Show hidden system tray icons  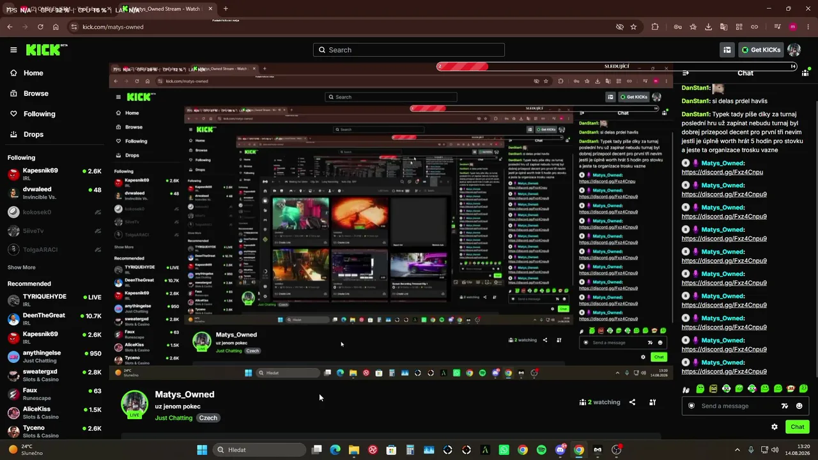(737, 450)
